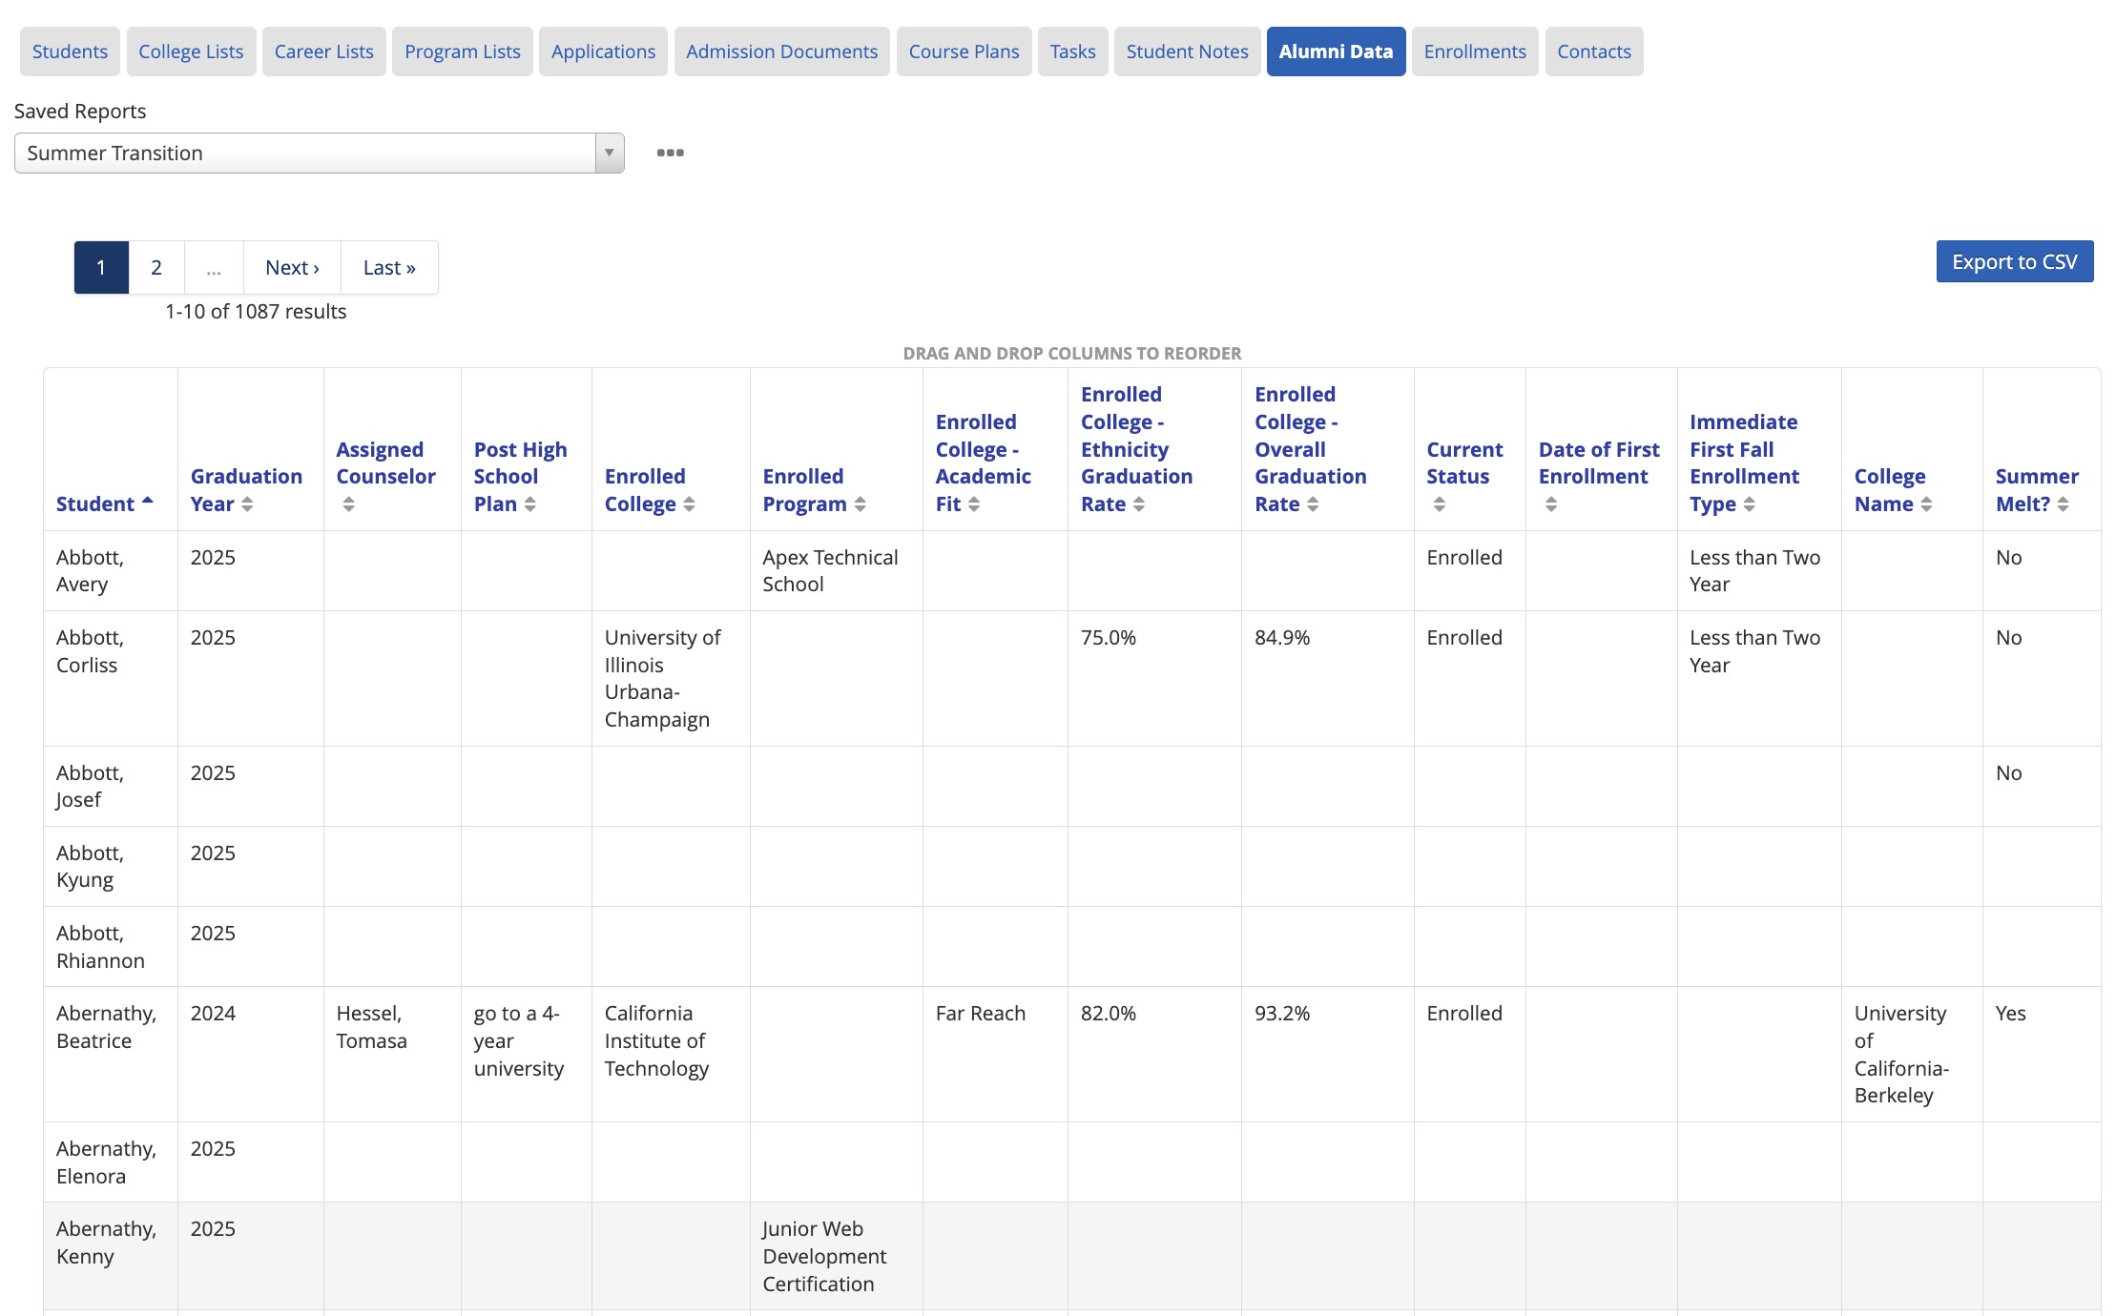
Task: Click the Export to CSV button
Action: 2014,261
